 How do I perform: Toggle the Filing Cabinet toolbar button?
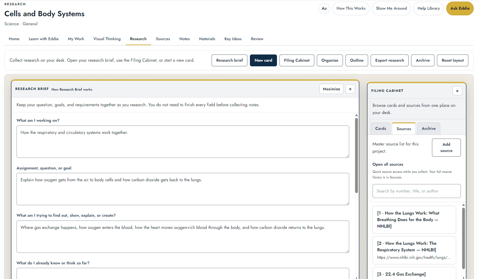coord(297,60)
